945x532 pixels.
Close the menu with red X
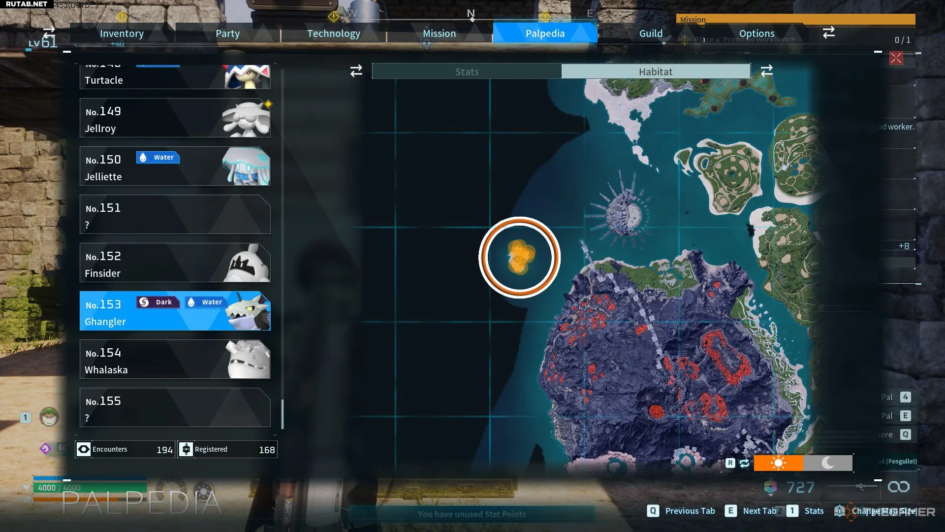point(896,58)
